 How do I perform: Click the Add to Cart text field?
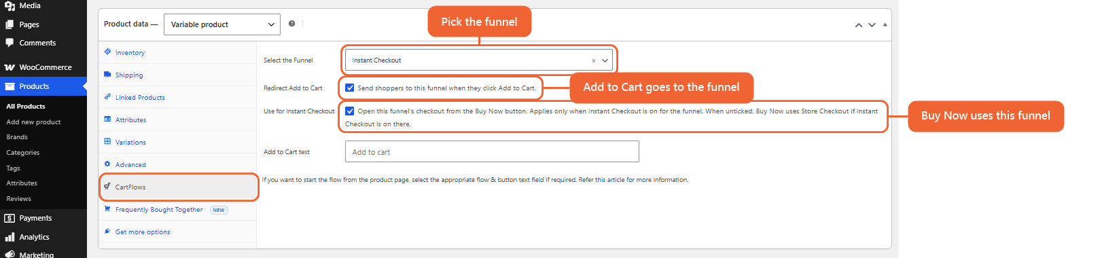[x=492, y=151]
